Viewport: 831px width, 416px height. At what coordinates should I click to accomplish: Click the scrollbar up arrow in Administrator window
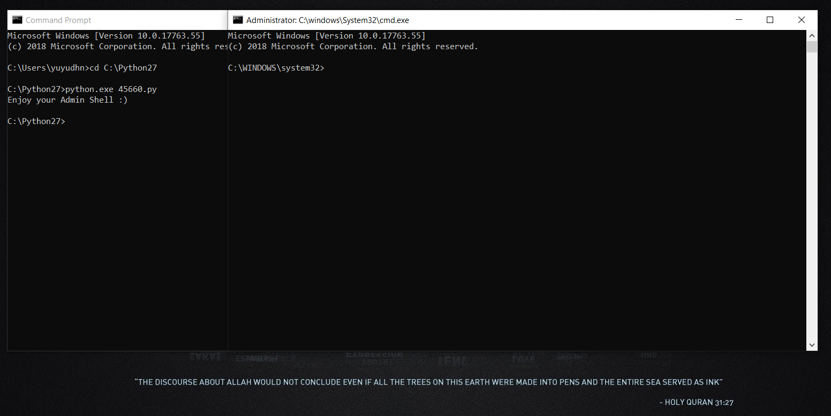812,35
